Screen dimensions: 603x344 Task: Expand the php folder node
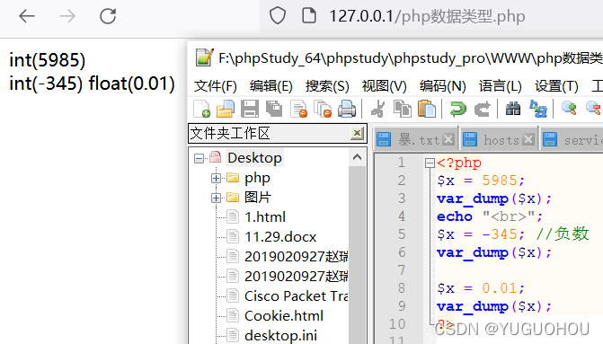216,178
